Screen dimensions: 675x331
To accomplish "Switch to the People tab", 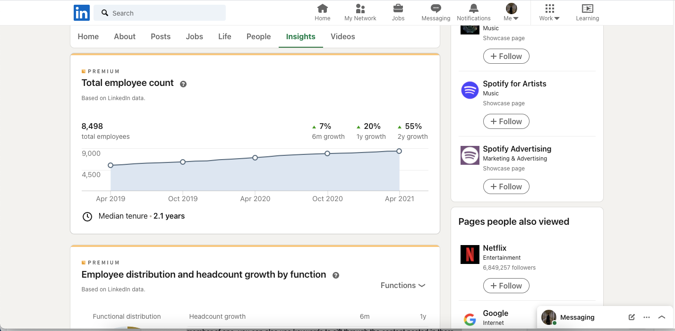I will coord(258,36).
